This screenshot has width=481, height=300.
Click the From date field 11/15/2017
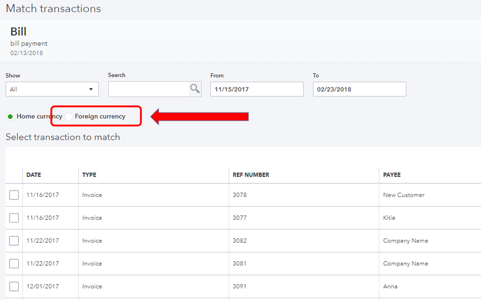pyautogui.click(x=257, y=89)
